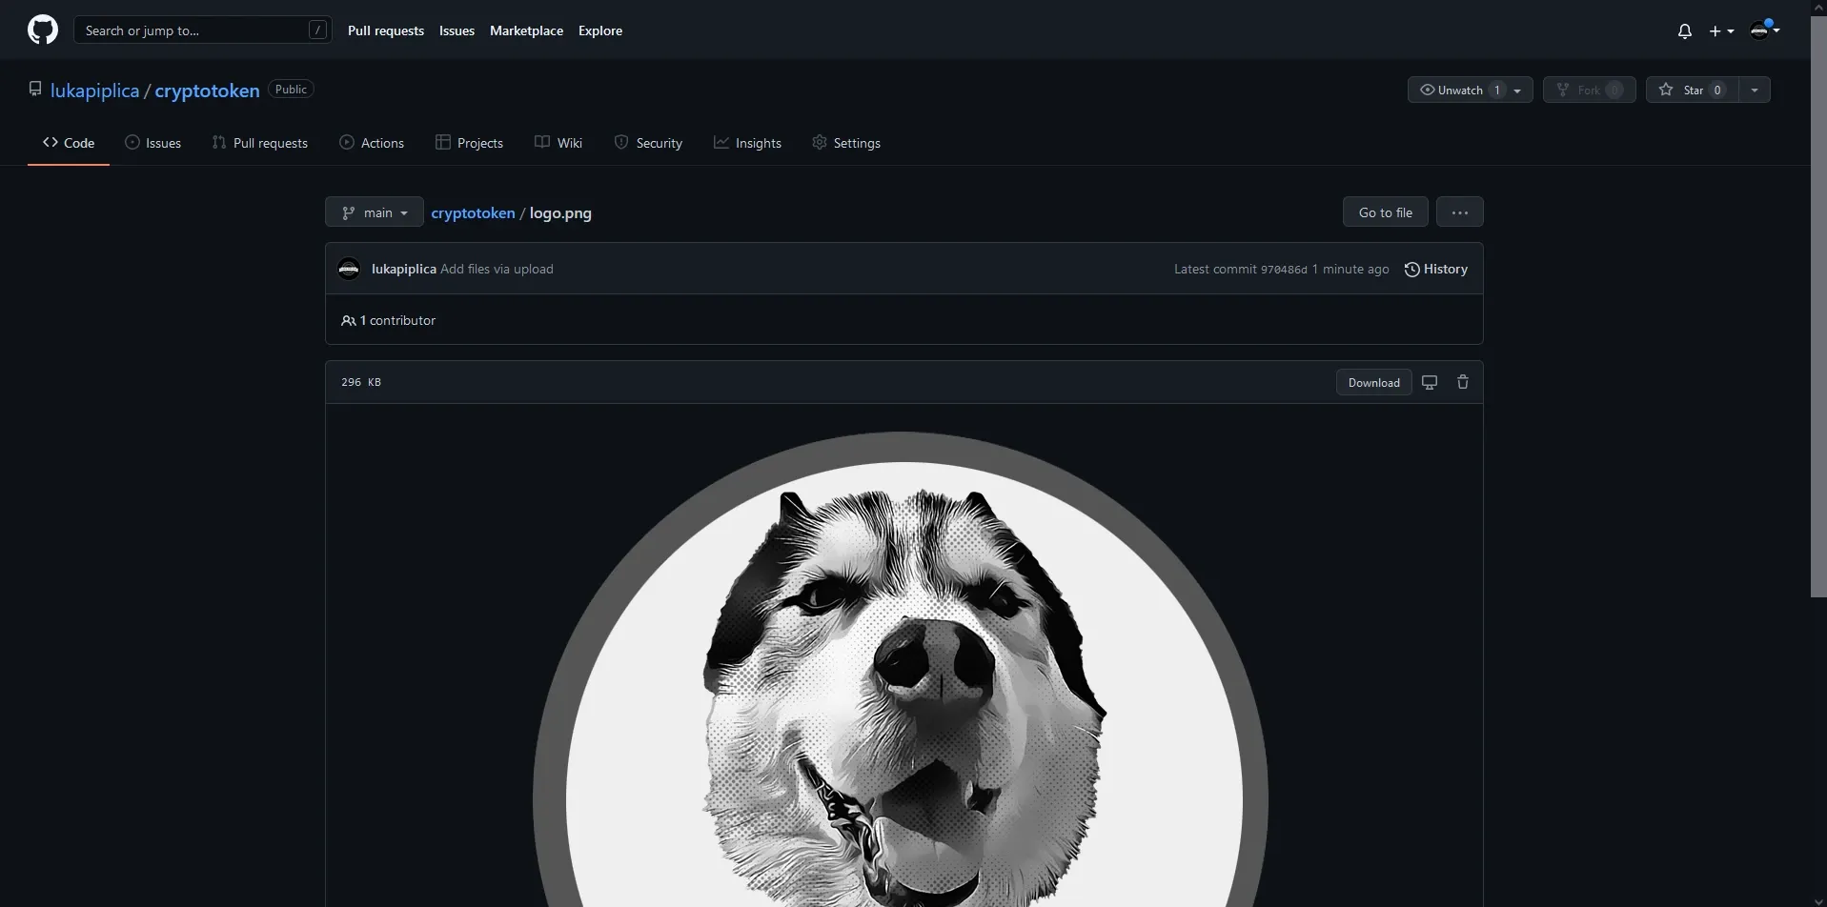Click the logo.png filename in breadcrumb
The width and height of the screenshot is (1827, 907).
click(560, 212)
